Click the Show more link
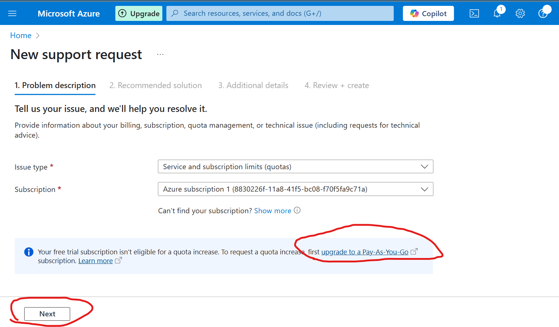The height and width of the screenshot is (327, 559). (x=273, y=211)
